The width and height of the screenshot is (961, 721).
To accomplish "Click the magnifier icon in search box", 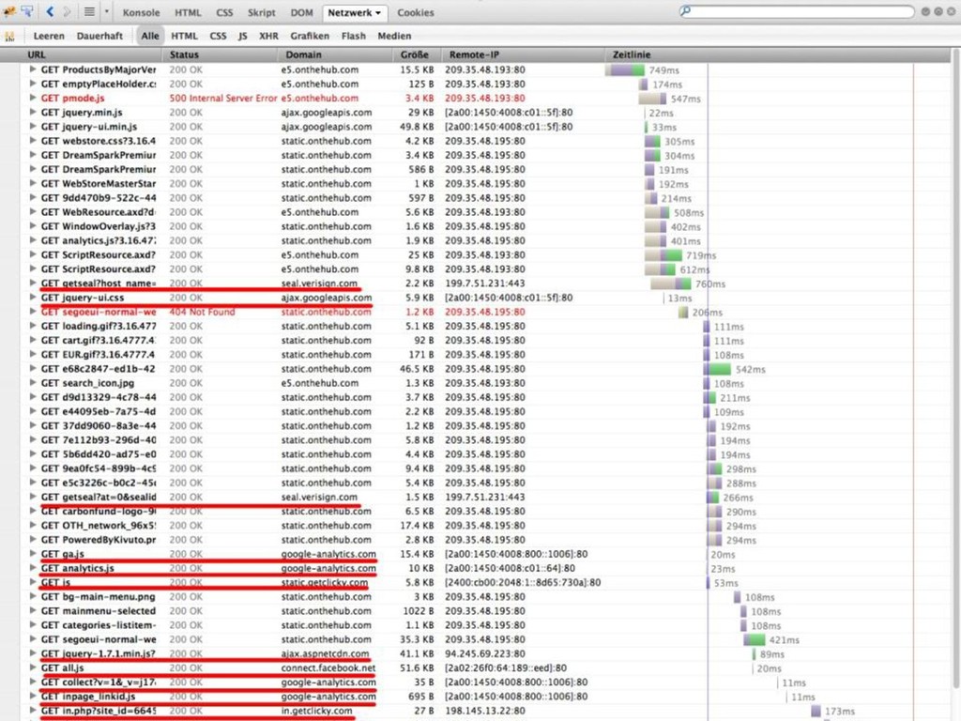I will (686, 11).
